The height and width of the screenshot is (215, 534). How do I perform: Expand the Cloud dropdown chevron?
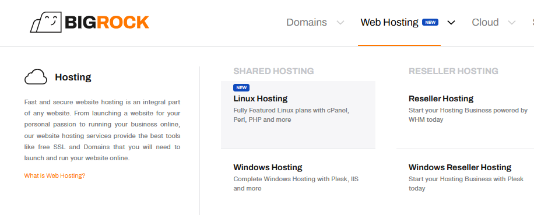click(511, 23)
